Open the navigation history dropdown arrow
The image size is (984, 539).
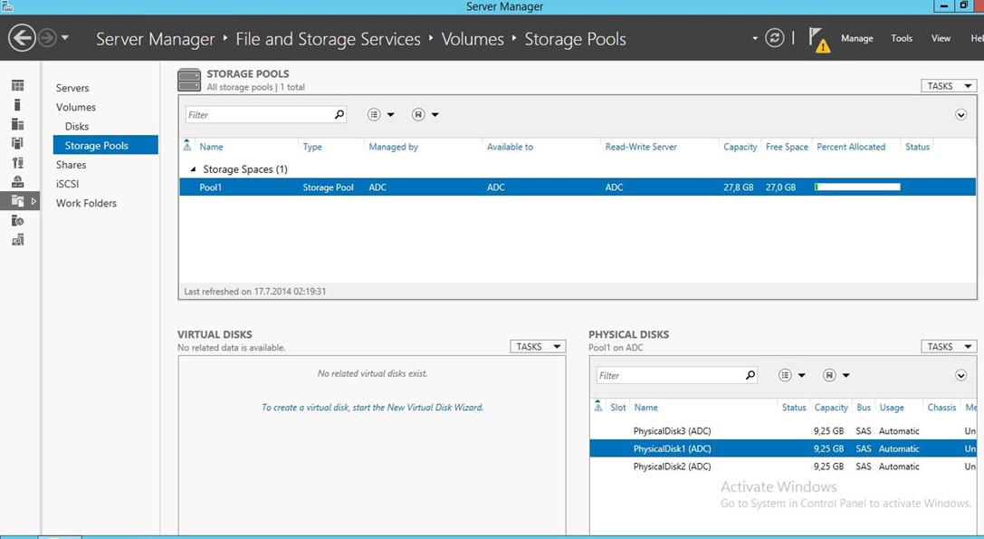click(64, 38)
